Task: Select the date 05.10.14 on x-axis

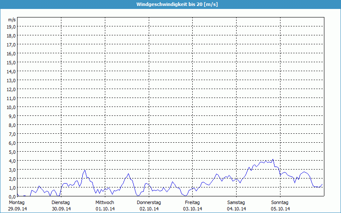Action: tap(280, 209)
